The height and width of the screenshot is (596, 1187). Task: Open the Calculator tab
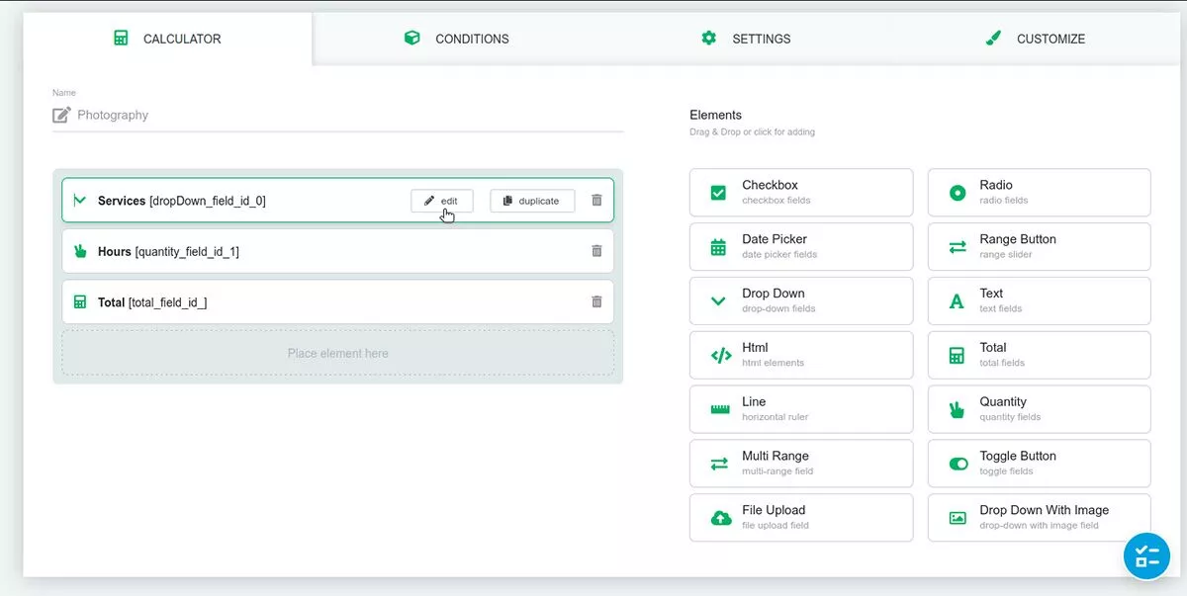[167, 39]
